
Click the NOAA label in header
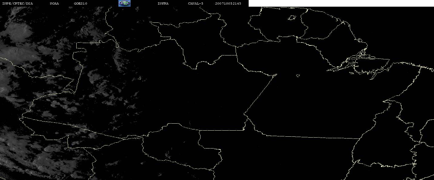54,3
